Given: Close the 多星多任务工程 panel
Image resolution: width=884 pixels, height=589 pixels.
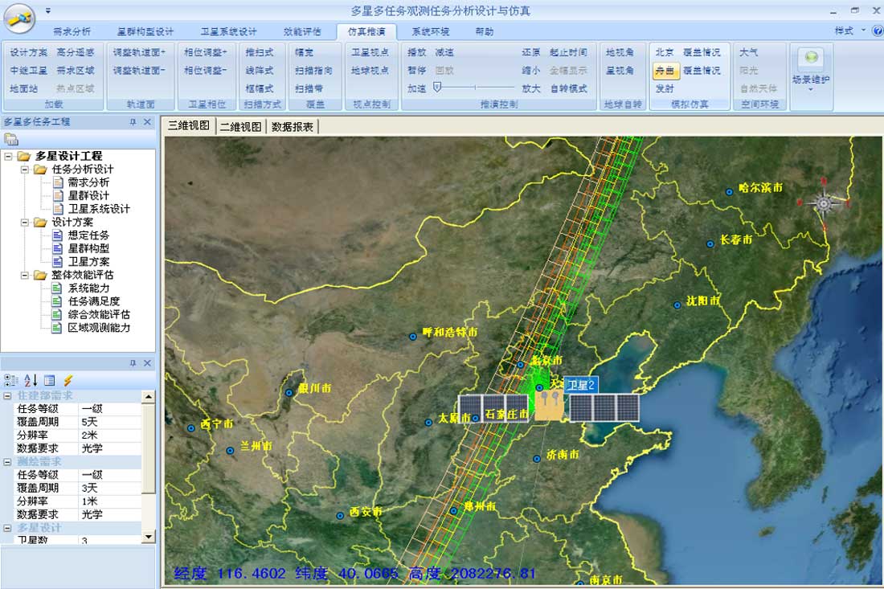Looking at the screenshot, I should point(147,122).
